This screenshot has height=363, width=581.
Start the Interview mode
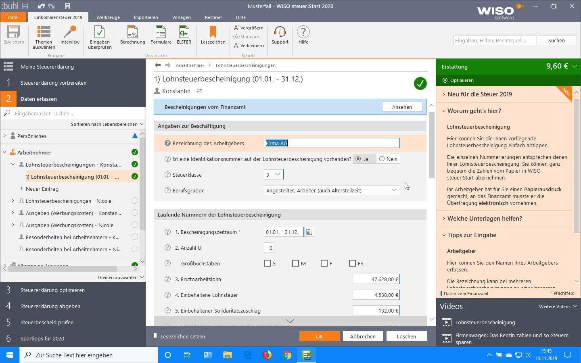pyautogui.click(x=70, y=35)
